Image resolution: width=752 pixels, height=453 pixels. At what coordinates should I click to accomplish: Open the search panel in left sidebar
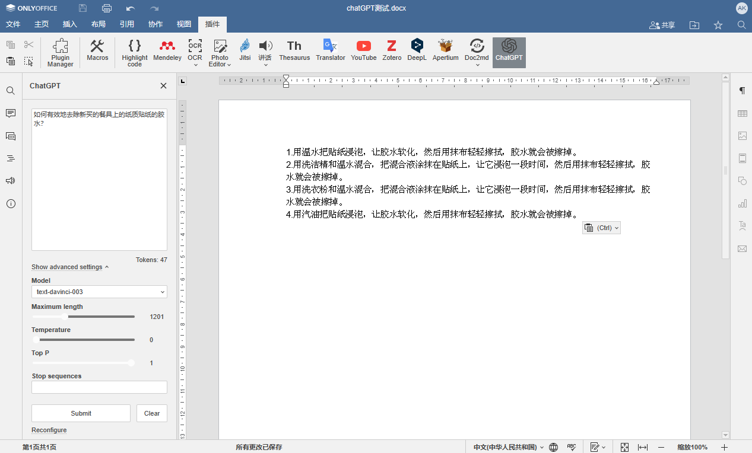pos(11,91)
